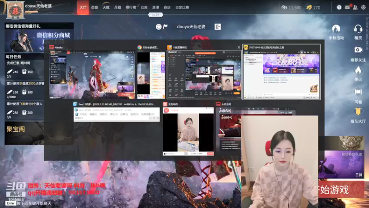Click the 11,680 gold coin balance

292,7
